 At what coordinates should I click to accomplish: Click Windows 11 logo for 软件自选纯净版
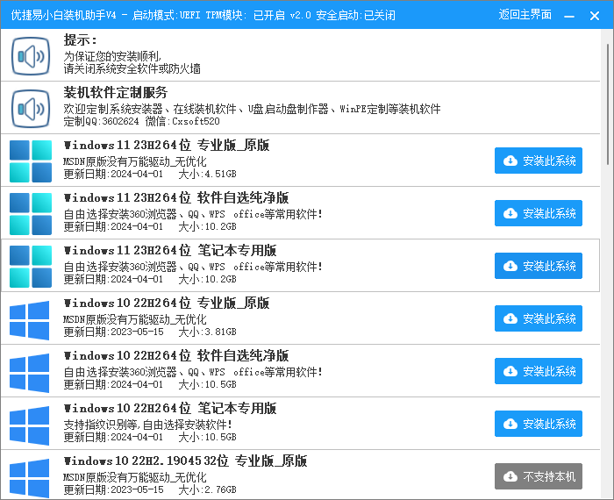coord(31,213)
